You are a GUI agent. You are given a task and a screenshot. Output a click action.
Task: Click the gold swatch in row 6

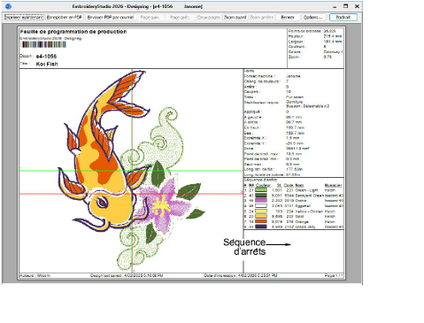click(x=261, y=216)
